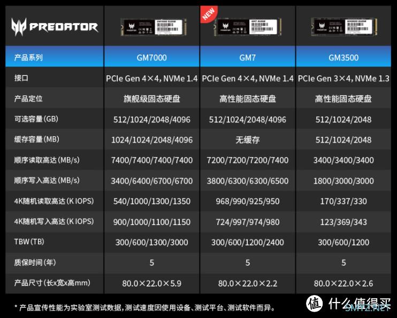Click the TBW(TB) row label
Screen dimensions: 397x318
pyautogui.click(x=29, y=242)
